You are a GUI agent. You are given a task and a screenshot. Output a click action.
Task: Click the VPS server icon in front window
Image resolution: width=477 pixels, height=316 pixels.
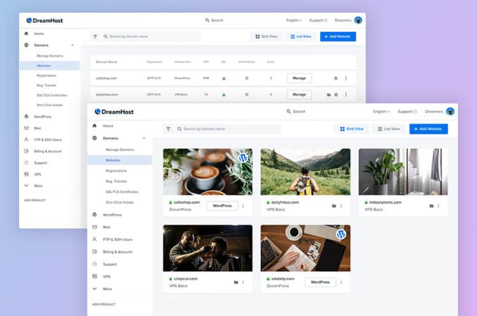(x=95, y=277)
